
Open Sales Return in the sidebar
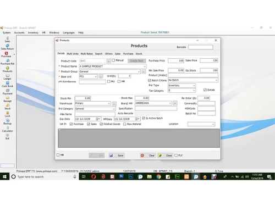coord(8,47)
